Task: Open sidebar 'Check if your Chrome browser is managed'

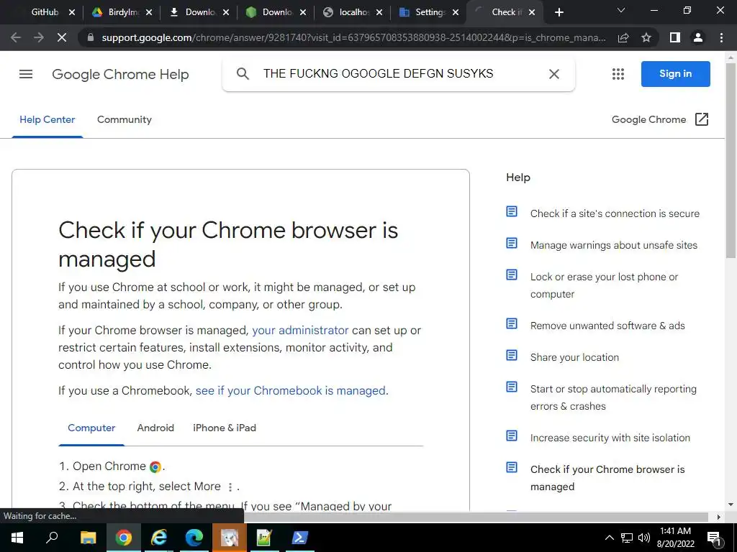Action: (607, 478)
